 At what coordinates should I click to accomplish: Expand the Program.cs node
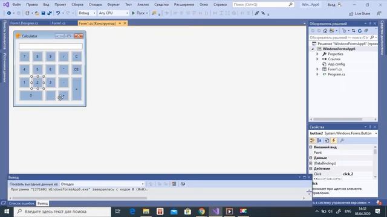(317, 74)
